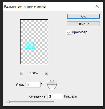Zoom out the preview with minus icon
The image size is (105, 109).
pyautogui.click(x=22, y=73)
